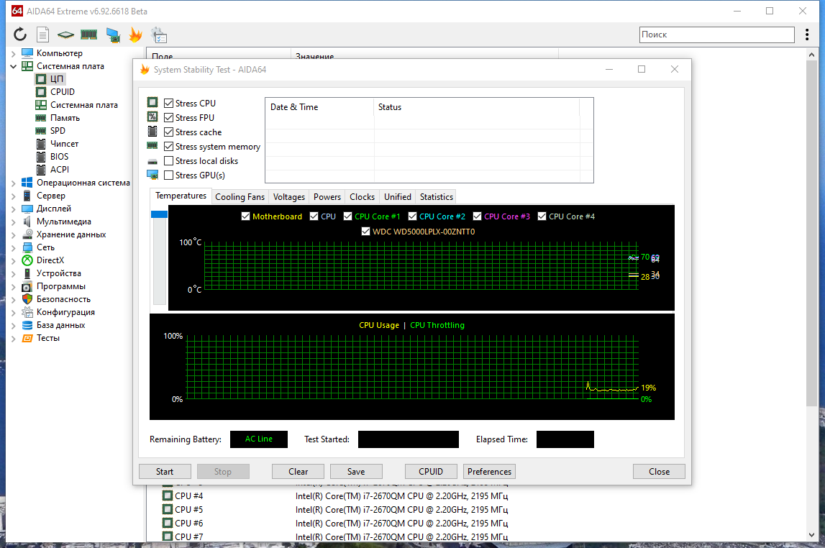
Task: Toggle the CPU Core #2 graph checkbox
Action: point(413,216)
